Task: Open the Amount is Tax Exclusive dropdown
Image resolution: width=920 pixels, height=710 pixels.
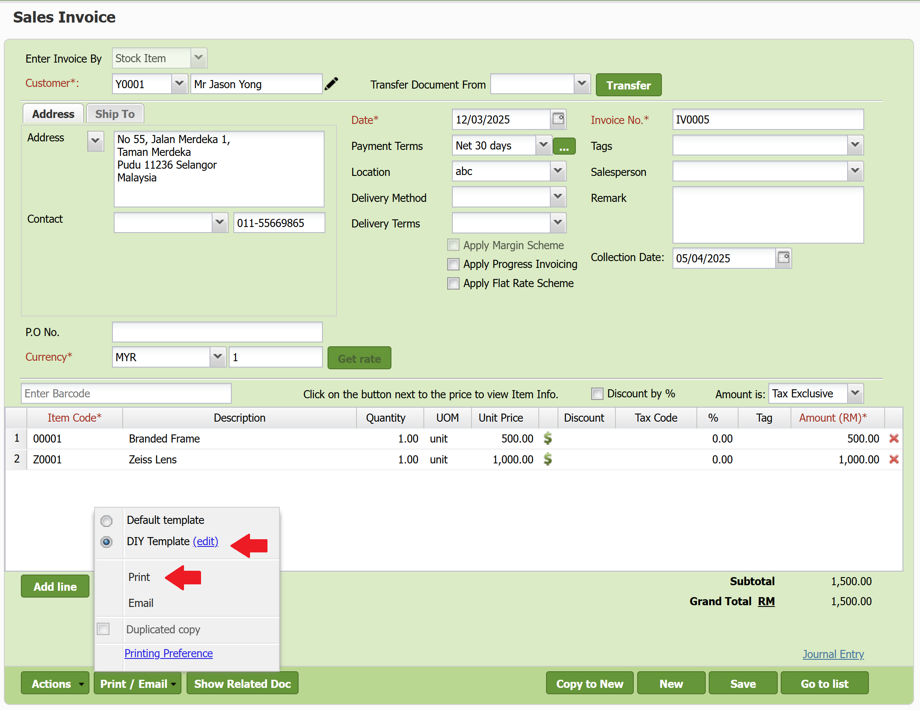Action: 855,394
